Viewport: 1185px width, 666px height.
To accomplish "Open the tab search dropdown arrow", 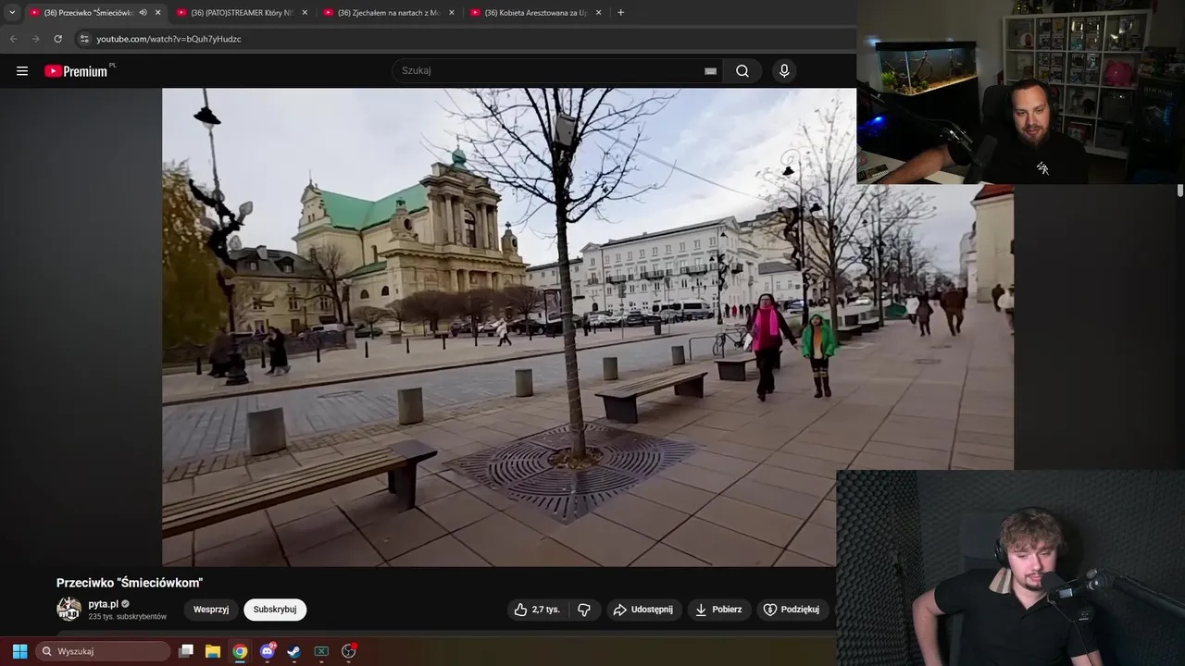I will click(12, 13).
